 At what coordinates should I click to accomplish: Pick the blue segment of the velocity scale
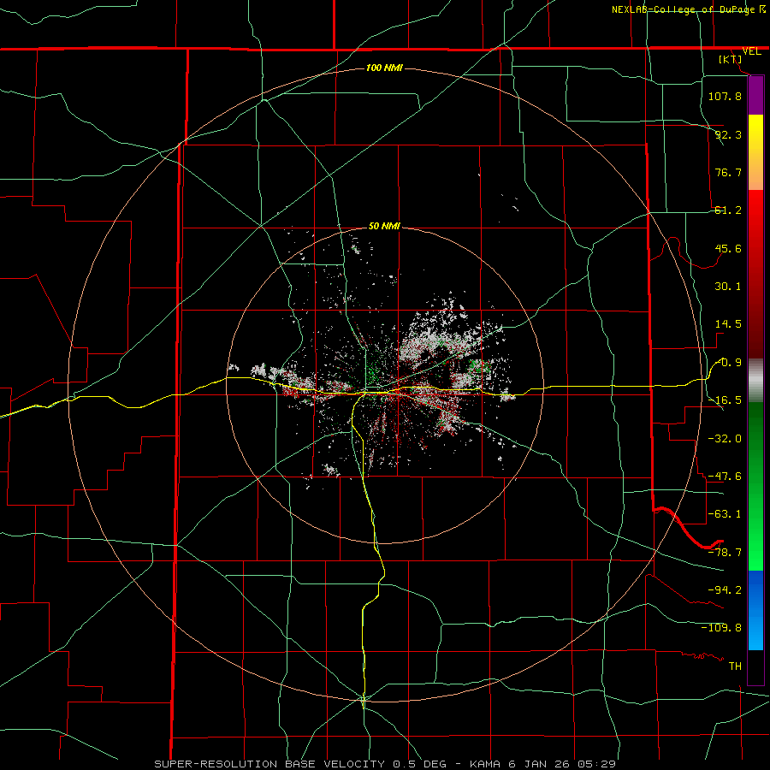[x=755, y=610]
